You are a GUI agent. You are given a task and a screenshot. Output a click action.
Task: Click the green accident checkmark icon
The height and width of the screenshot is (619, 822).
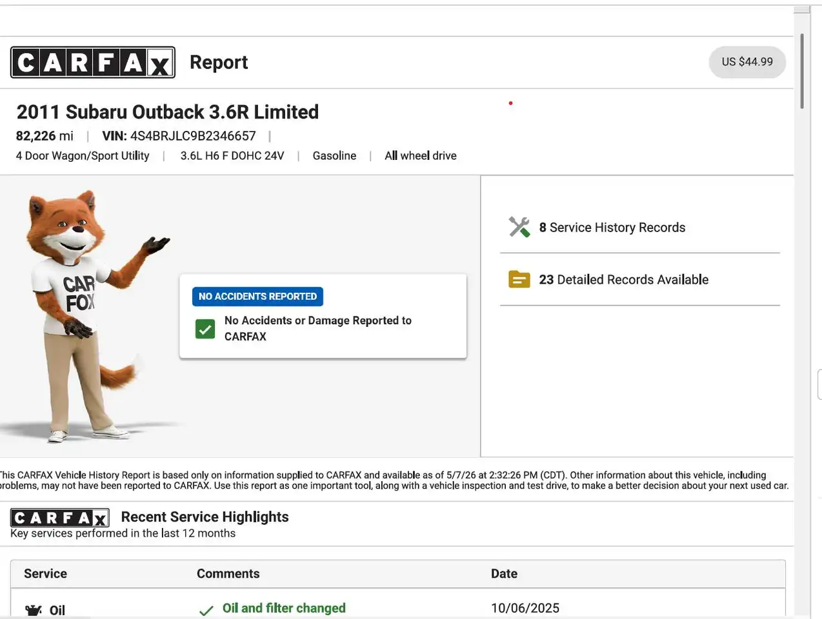point(205,329)
